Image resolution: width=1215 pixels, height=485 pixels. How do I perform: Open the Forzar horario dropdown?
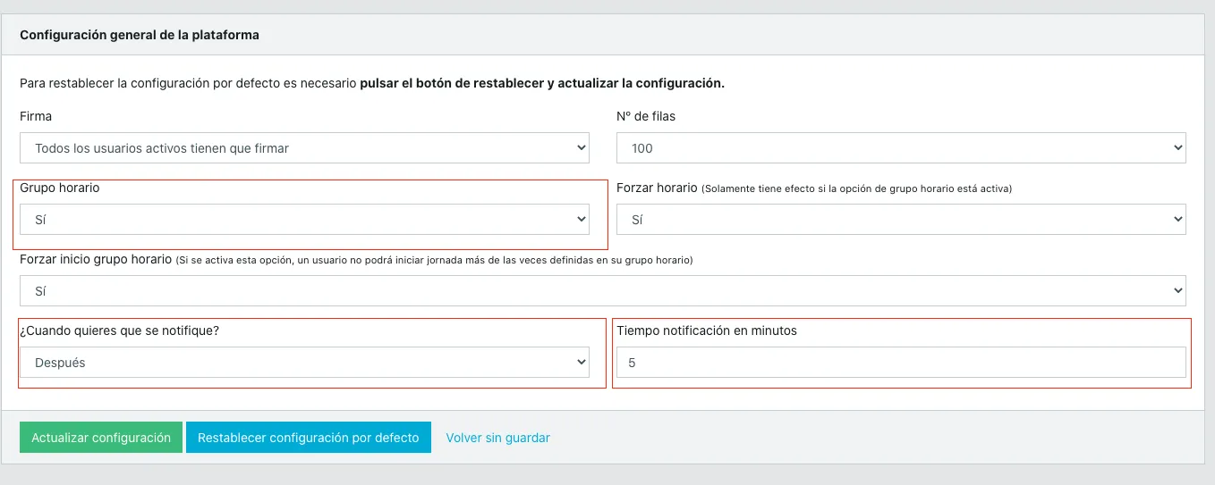coord(901,219)
